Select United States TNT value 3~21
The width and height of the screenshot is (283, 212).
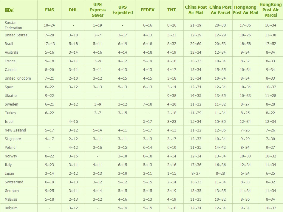[x=172, y=35]
